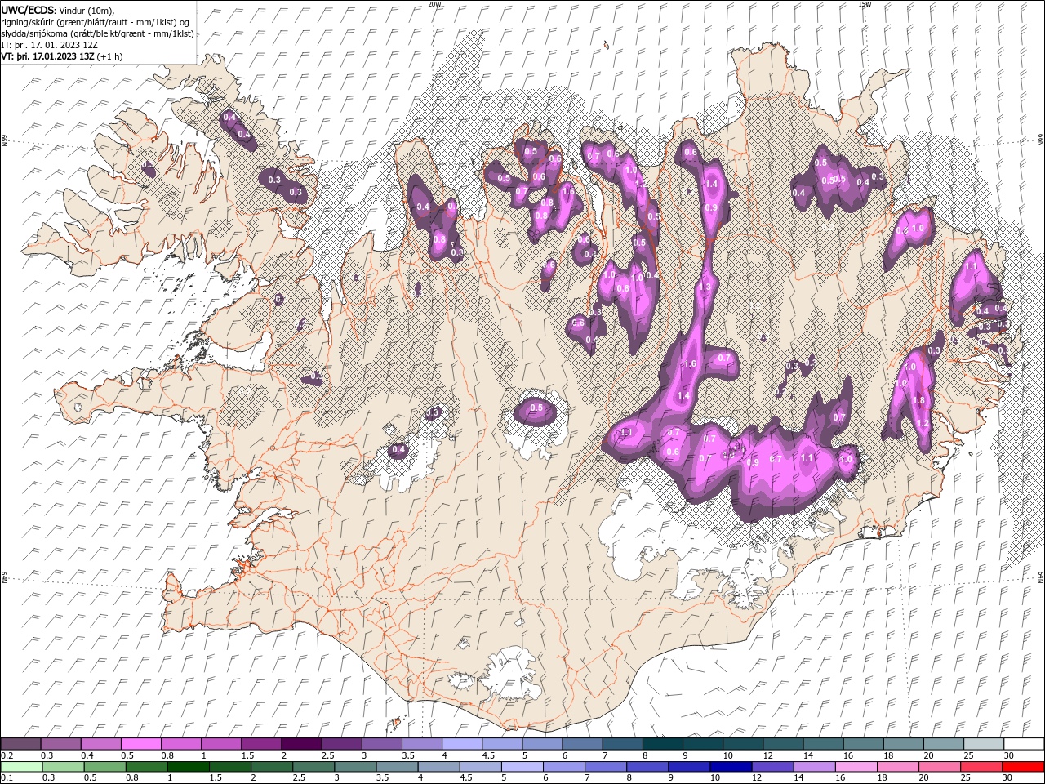1045x784 pixels.
Task: Select the 'rigning/skúrir' text in the title box
Action: pyautogui.click(x=27, y=22)
